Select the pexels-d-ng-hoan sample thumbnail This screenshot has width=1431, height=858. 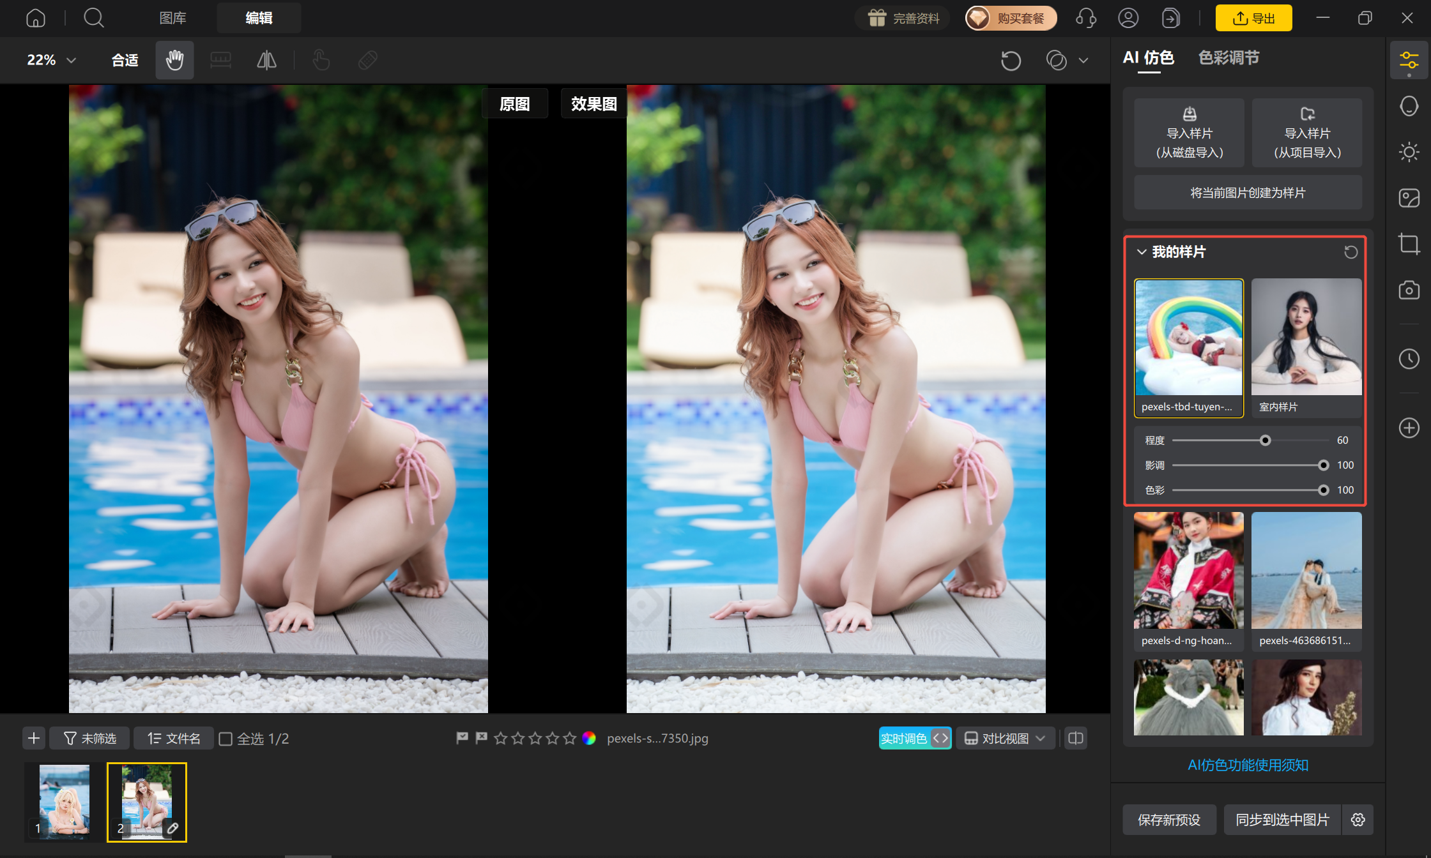[1189, 582]
